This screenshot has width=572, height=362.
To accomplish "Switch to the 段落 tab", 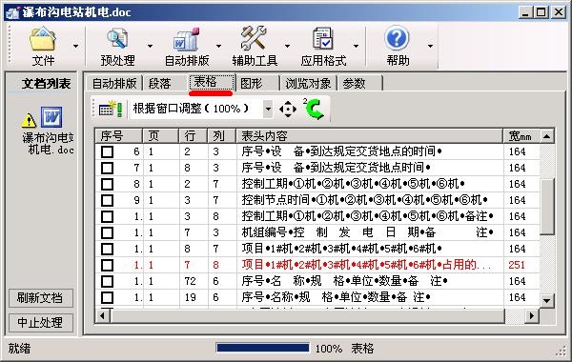I will pos(160,84).
